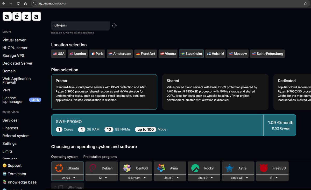
Task: Click the 11.52 €/year price
Action: (281, 128)
